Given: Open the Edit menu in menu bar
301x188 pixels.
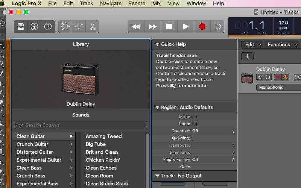Looking at the screenshot, I should pyautogui.click(x=68, y=3).
